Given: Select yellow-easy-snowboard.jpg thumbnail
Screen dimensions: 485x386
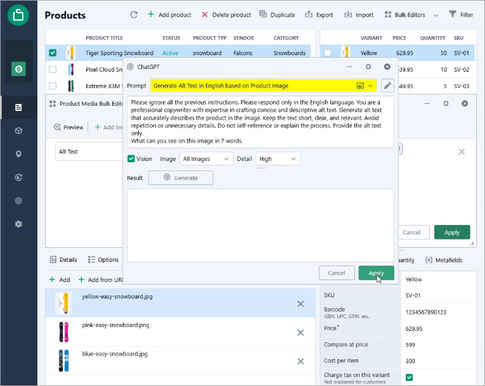Looking at the screenshot, I should (x=63, y=303).
